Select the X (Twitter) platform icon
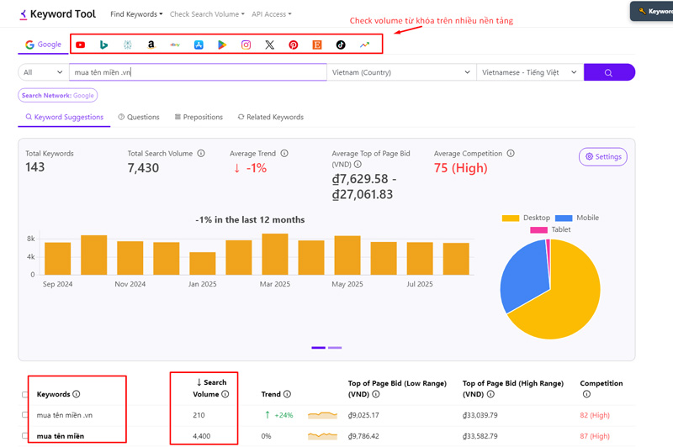The width and height of the screenshot is (673, 447). [269, 45]
